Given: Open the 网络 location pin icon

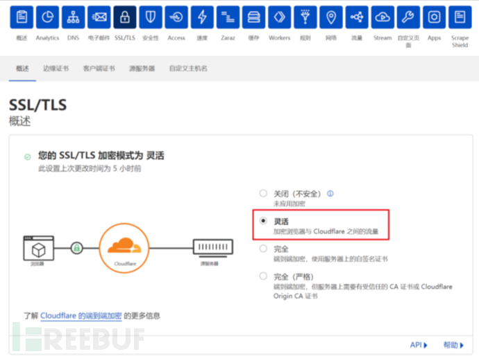Looking at the screenshot, I should tap(331, 17).
